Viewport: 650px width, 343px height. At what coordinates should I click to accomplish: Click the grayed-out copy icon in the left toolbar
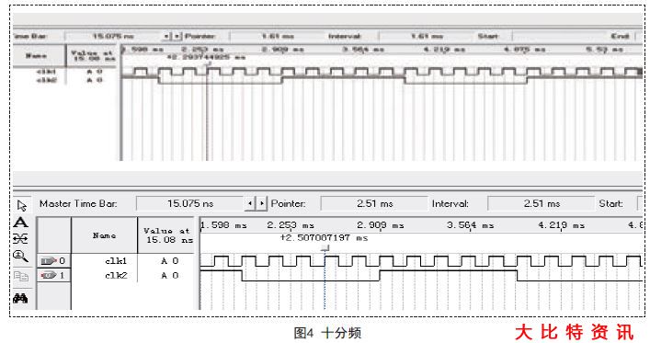tap(21, 276)
